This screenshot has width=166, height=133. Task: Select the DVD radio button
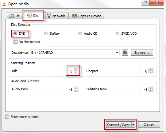point(15,33)
